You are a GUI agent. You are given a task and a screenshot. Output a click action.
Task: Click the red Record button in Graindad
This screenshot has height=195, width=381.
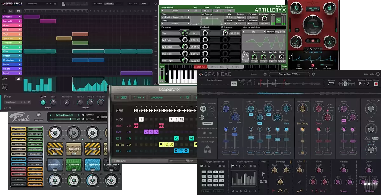[x=376, y=84]
